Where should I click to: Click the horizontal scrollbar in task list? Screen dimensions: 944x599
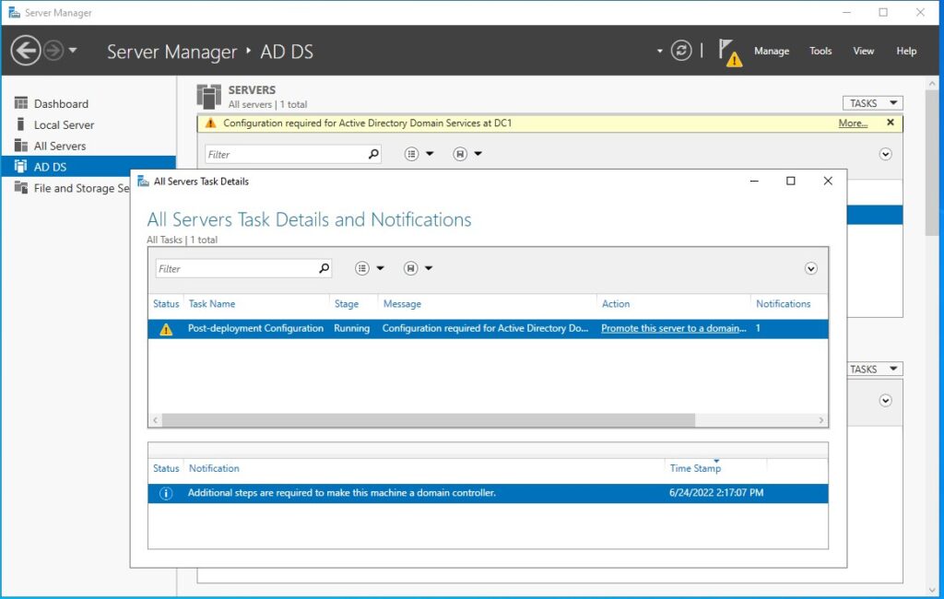[x=428, y=420]
